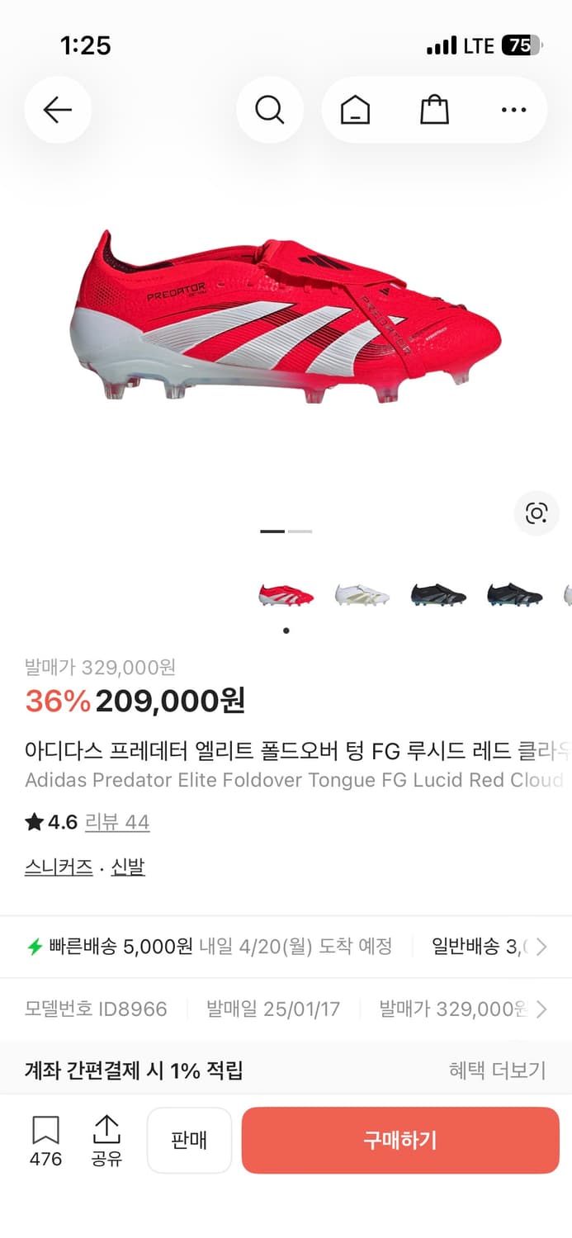Image resolution: width=572 pixels, height=1238 pixels.
Task: Open the 리뷰 44 reviews link
Action: (117, 822)
